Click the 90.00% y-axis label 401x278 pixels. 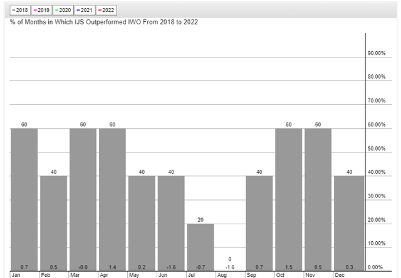377,53
